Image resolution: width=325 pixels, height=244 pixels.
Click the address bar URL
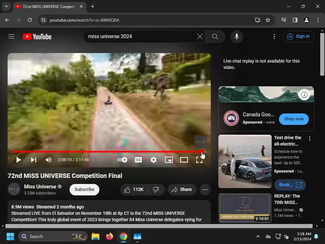click(84, 20)
